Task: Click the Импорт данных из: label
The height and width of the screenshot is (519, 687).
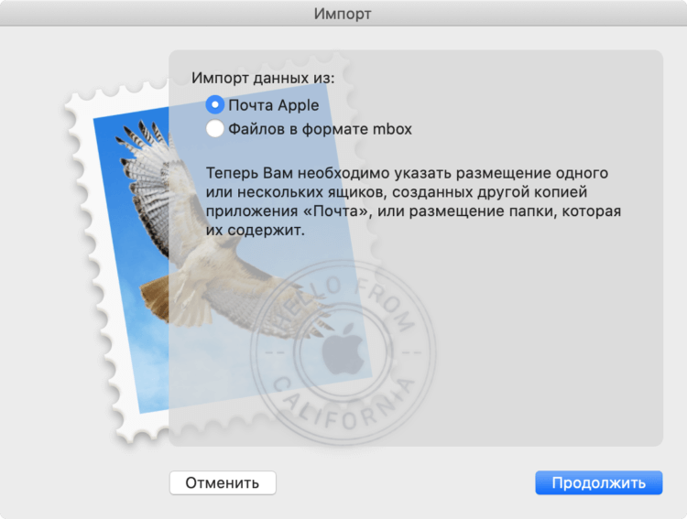Action: [263, 78]
